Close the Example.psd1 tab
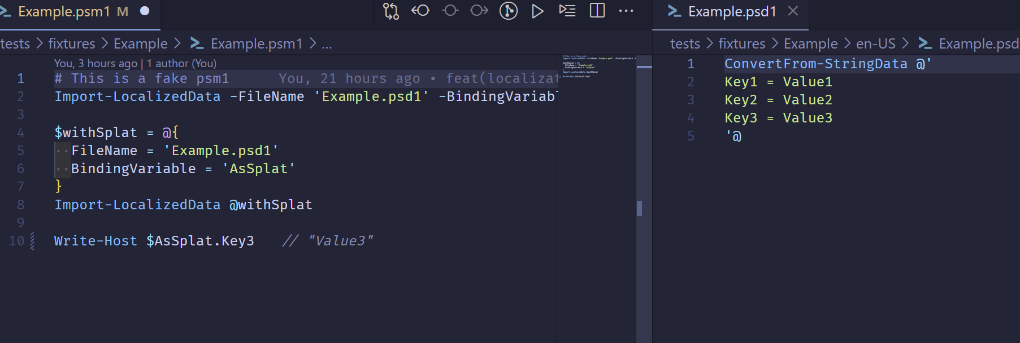 (x=793, y=11)
